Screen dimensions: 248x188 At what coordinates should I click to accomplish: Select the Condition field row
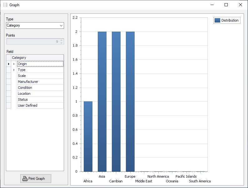[x=40, y=88]
